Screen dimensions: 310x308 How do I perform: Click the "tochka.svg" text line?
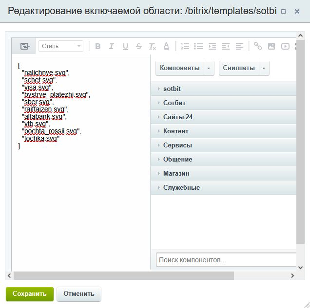(x=40, y=139)
